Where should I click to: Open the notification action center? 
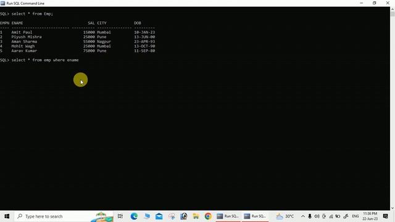pos(385,216)
